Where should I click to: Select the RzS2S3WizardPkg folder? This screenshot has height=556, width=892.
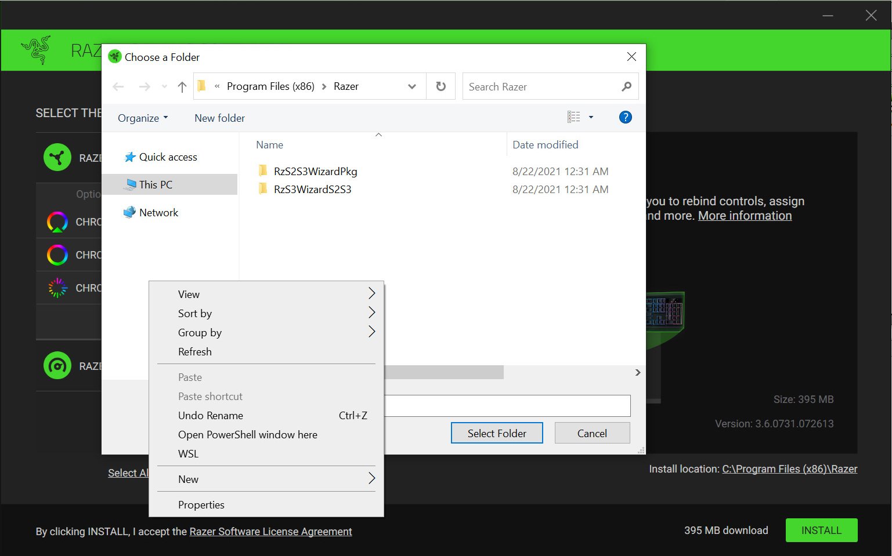tap(315, 172)
